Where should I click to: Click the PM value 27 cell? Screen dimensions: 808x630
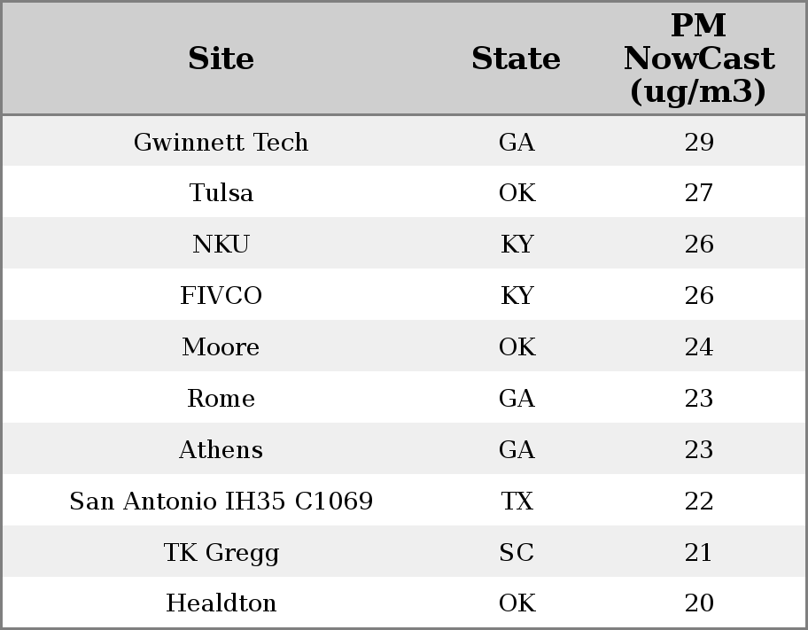pos(699,193)
